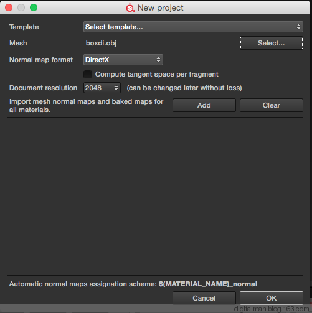Click the green zoom window button
The image size is (312, 313).
click(x=34, y=7)
